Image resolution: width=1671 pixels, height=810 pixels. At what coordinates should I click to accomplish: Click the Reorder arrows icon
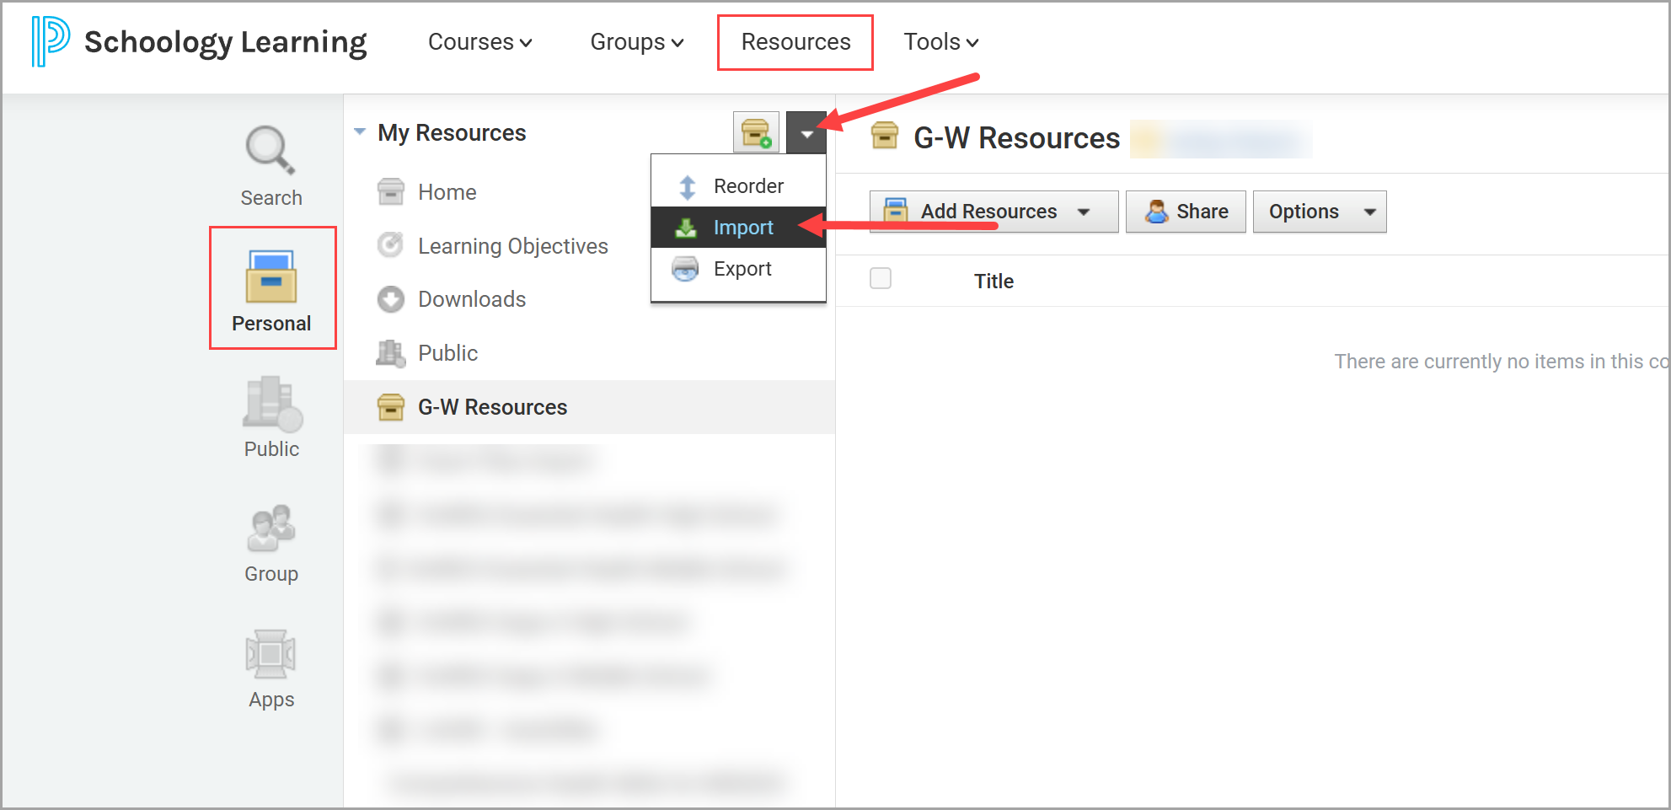[x=688, y=186]
